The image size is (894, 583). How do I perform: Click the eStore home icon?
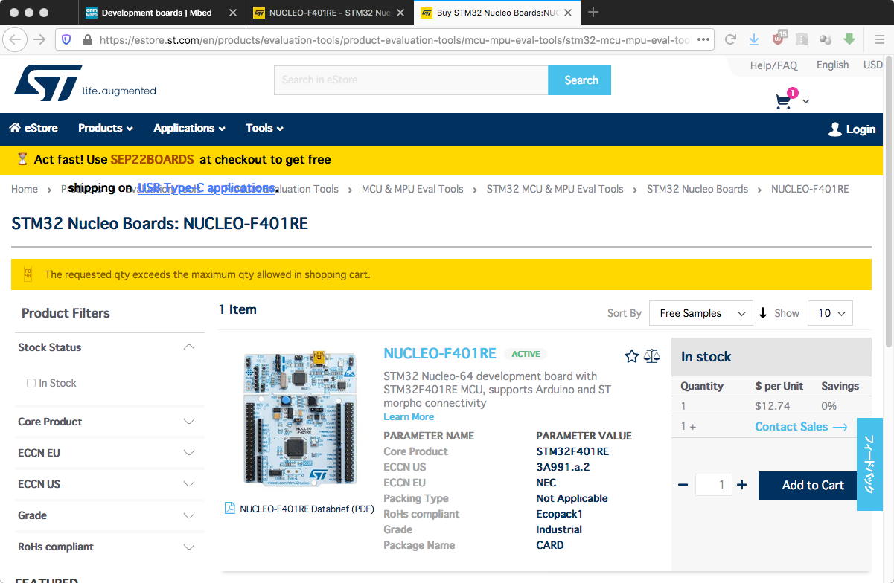[15, 128]
